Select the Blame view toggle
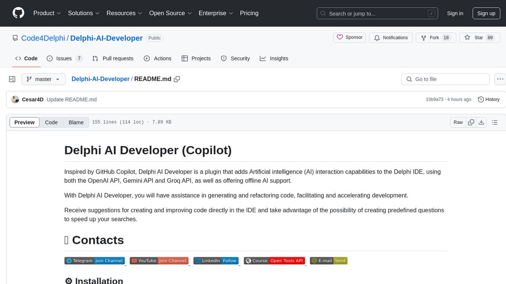Viewport: 506px width, 284px height. [x=76, y=122]
